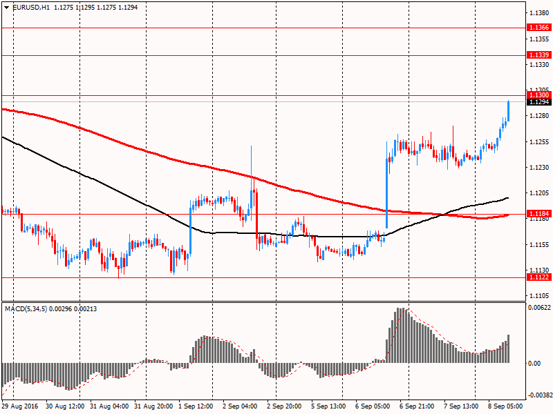Select the MACD scale value 0.00622
Image resolution: width=553 pixels, height=414 pixels.
[539, 308]
